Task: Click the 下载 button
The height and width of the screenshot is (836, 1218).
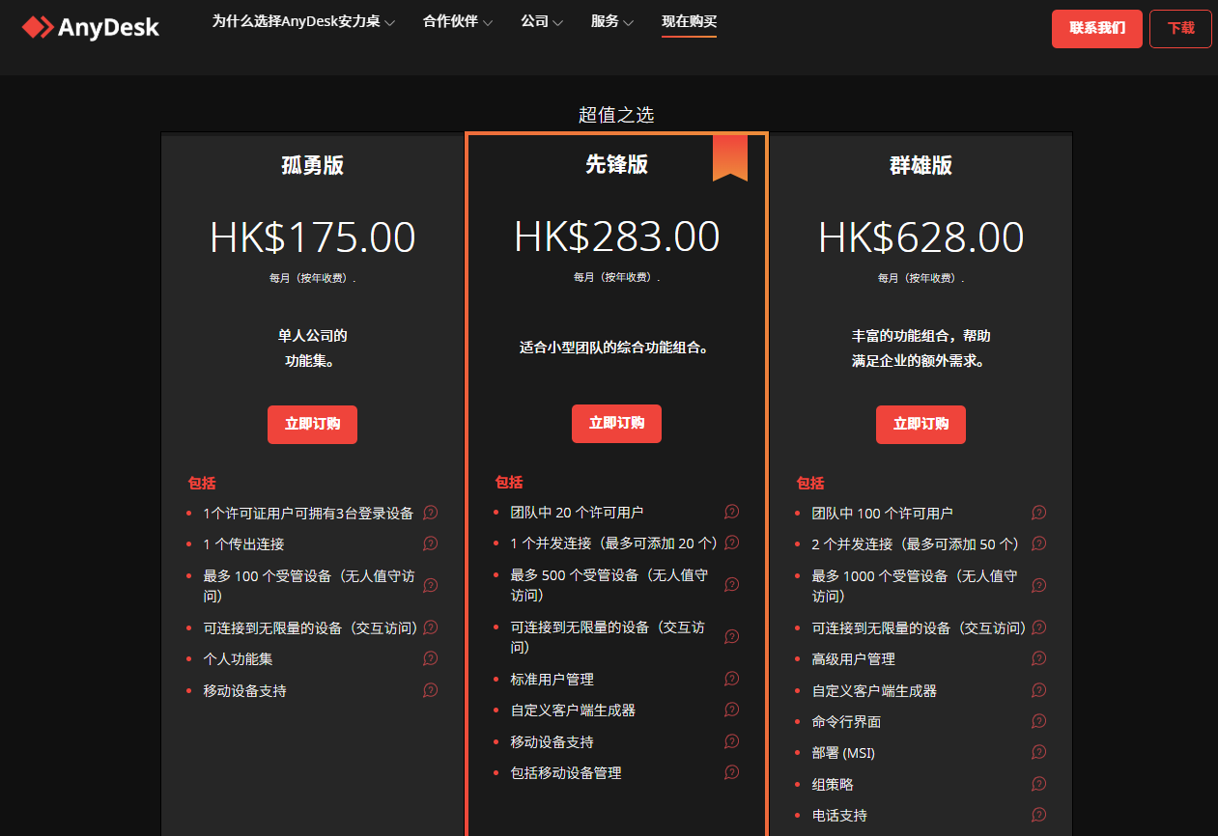Action: [x=1180, y=28]
